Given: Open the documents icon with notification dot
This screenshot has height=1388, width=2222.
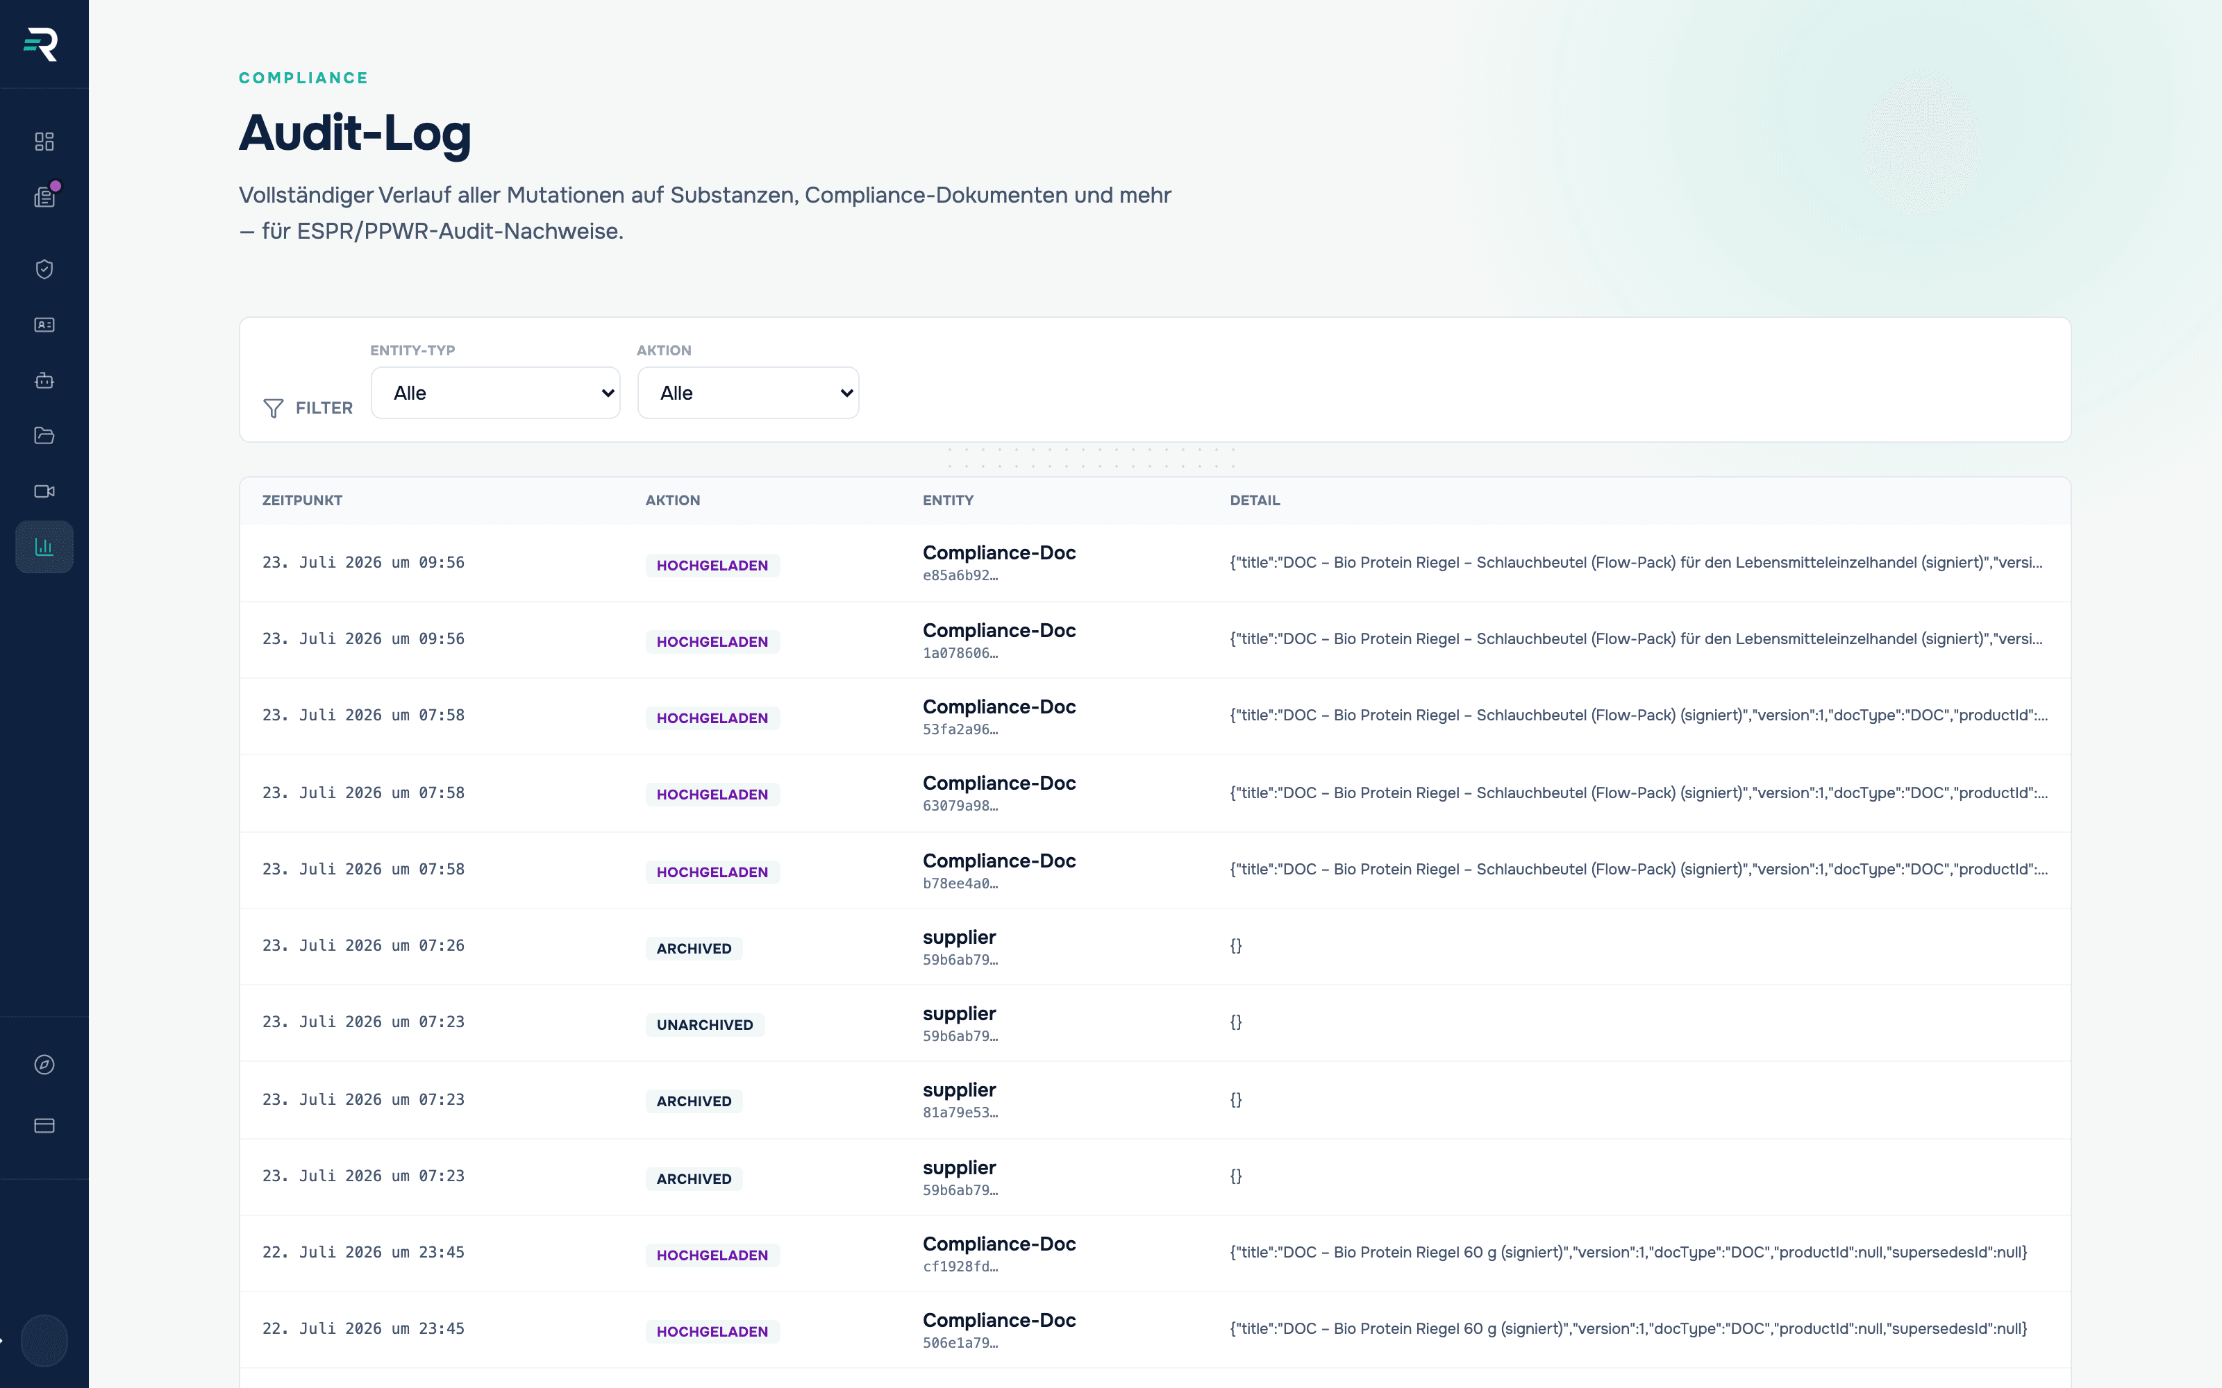Looking at the screenshot, I should click(44, 196).
